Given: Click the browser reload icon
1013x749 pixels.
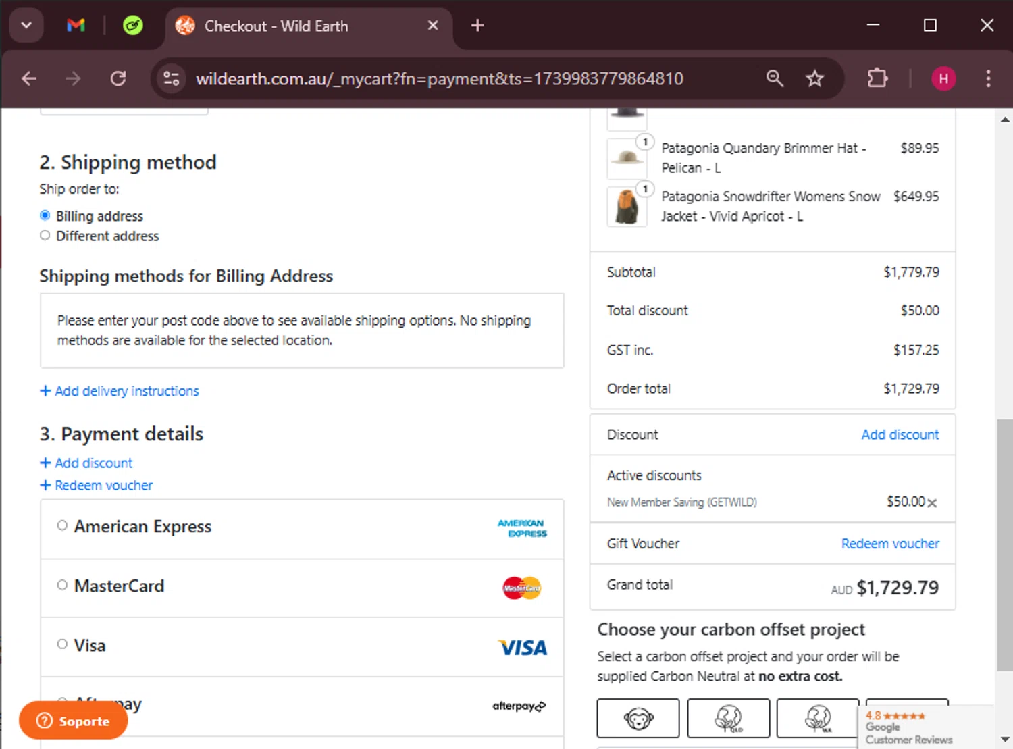Looking at the screenshot, I should 118,79.
